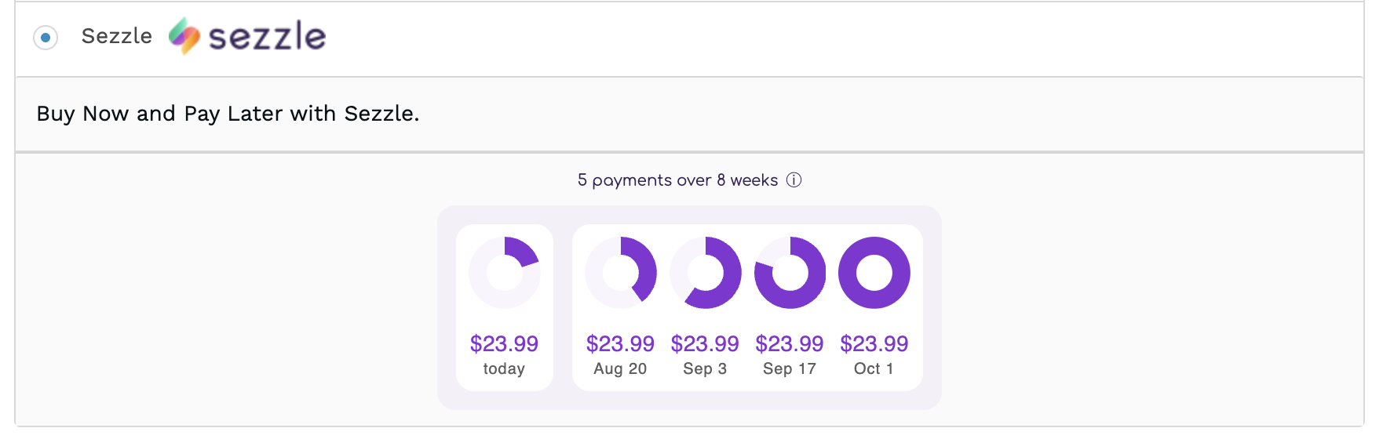This screenshot has width=1383, height=439.
Task: Click Buy Now and Pay Later description
Action: [x=228, y=114]
